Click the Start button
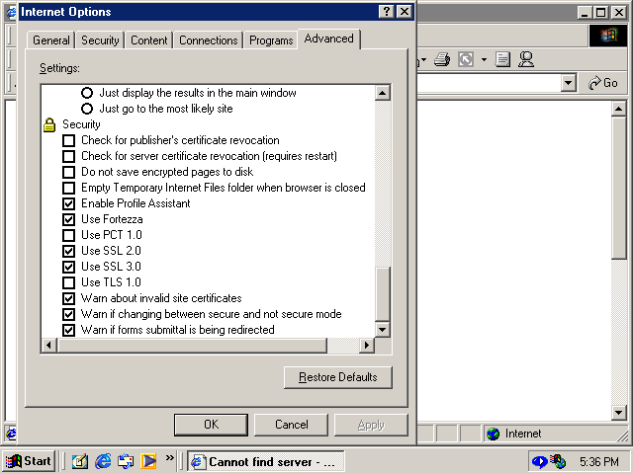 [29, 461]
